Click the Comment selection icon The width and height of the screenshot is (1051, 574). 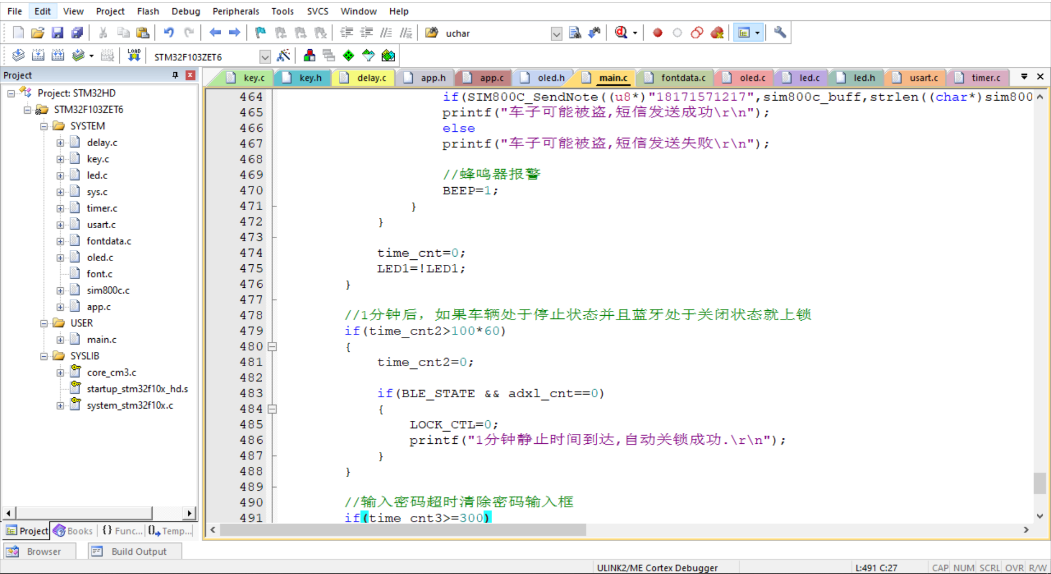pyautogui.click(x=386, y=33)
